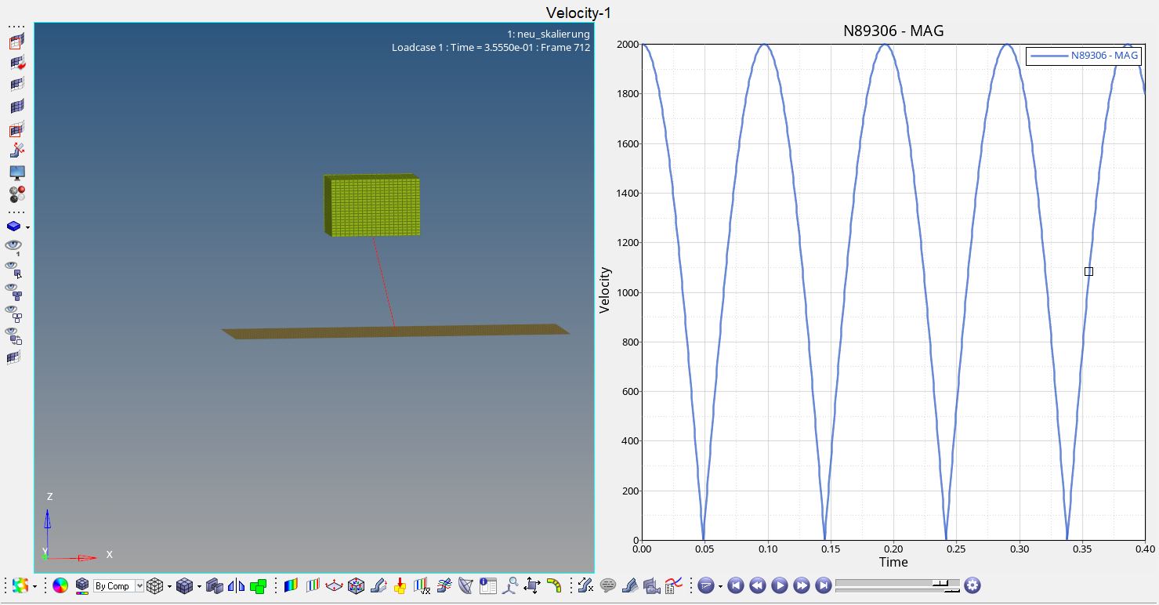Click the red downward arrow on yellow blocks icon
This screenshot has height=605, width=1159.
pos(400,585)
